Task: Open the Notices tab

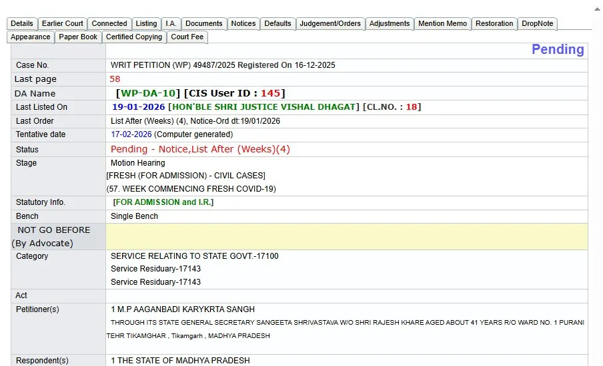Action: point(243,23)
